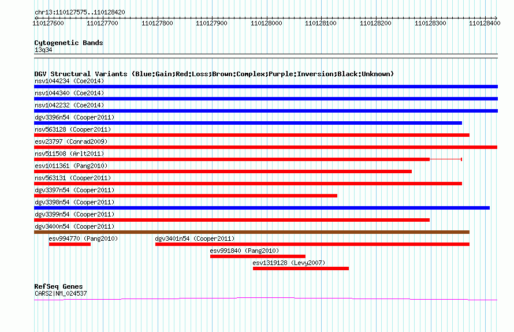Open the esv991840 (Pang2010) variant label

pos(244,251)
